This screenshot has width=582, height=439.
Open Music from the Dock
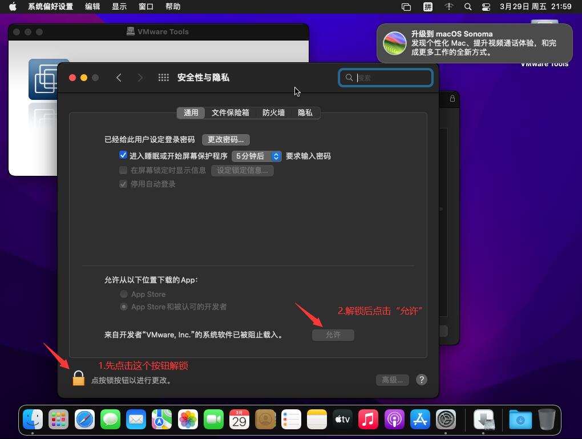coord(368,419)
